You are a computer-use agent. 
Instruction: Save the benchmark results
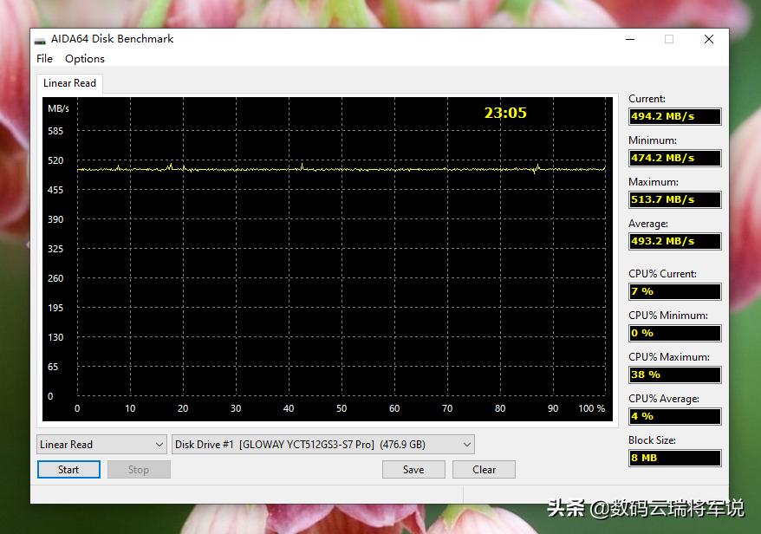coord(413,470)
